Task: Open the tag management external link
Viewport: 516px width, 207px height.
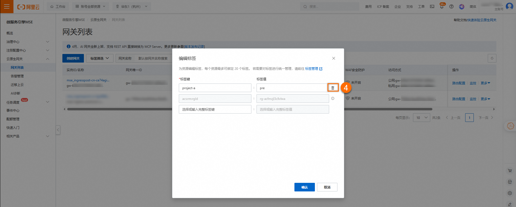Action: point(314,69)
